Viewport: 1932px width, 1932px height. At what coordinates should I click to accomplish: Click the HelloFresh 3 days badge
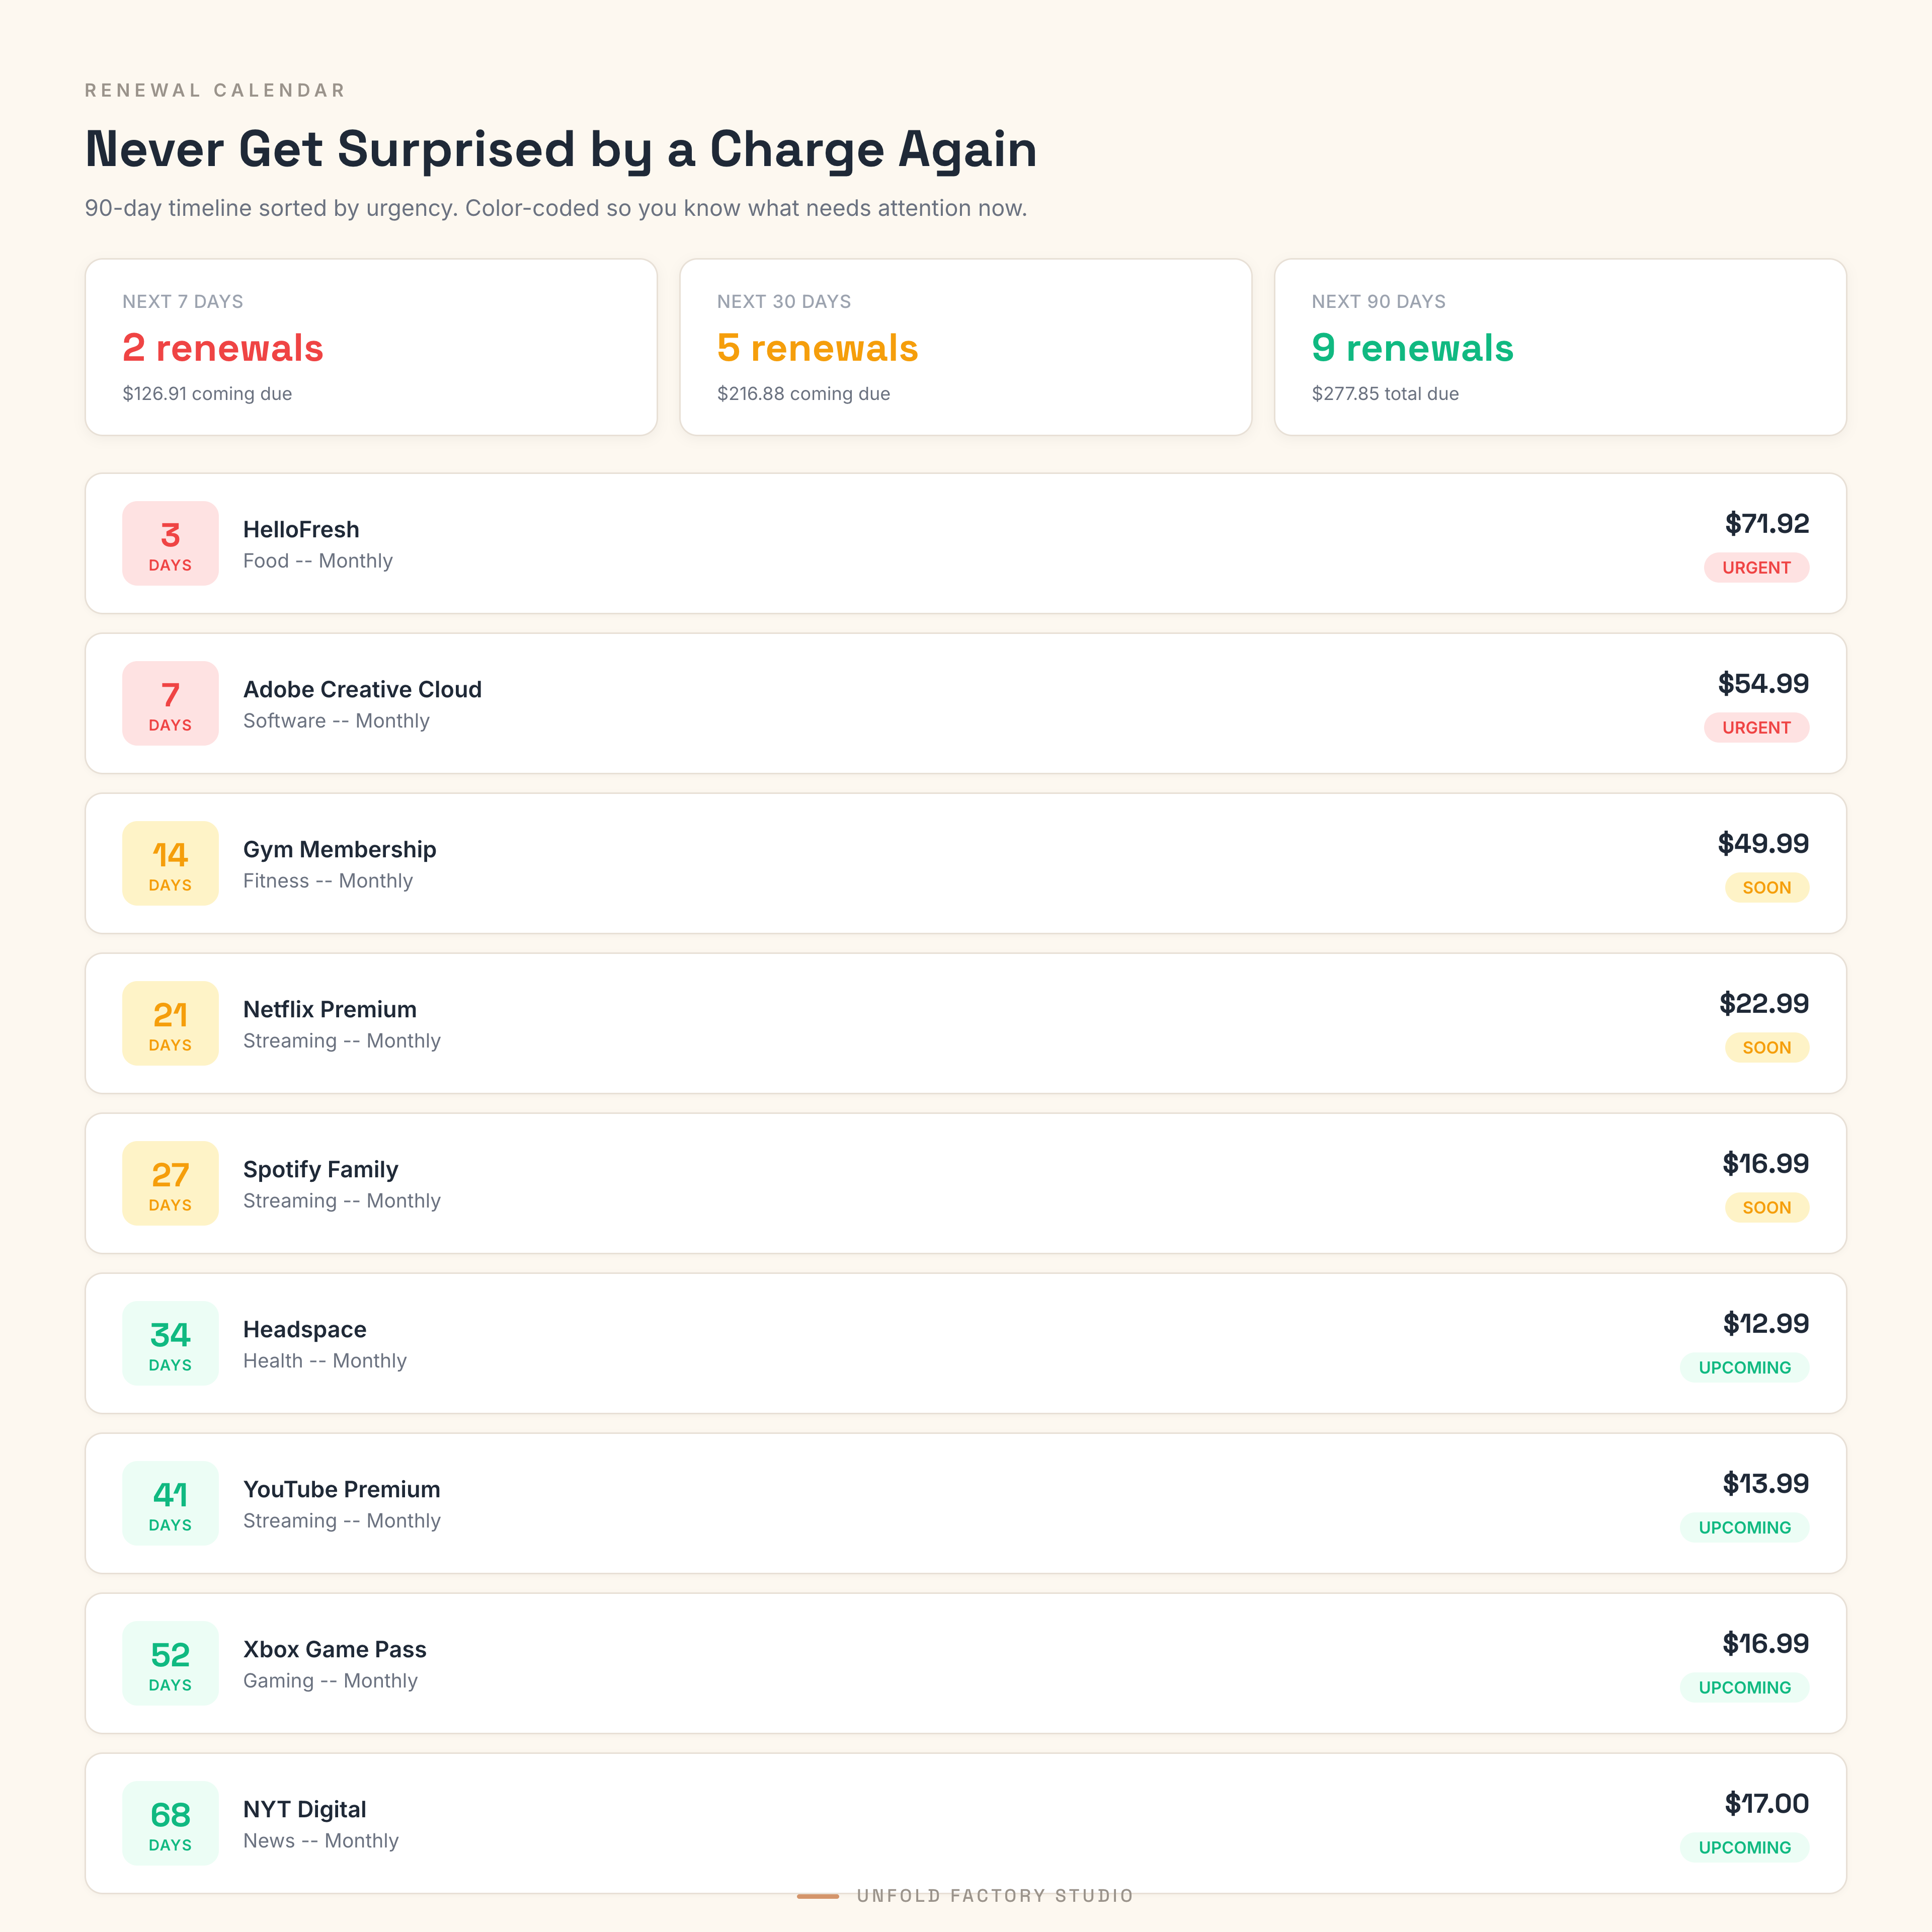click(170, 543)
